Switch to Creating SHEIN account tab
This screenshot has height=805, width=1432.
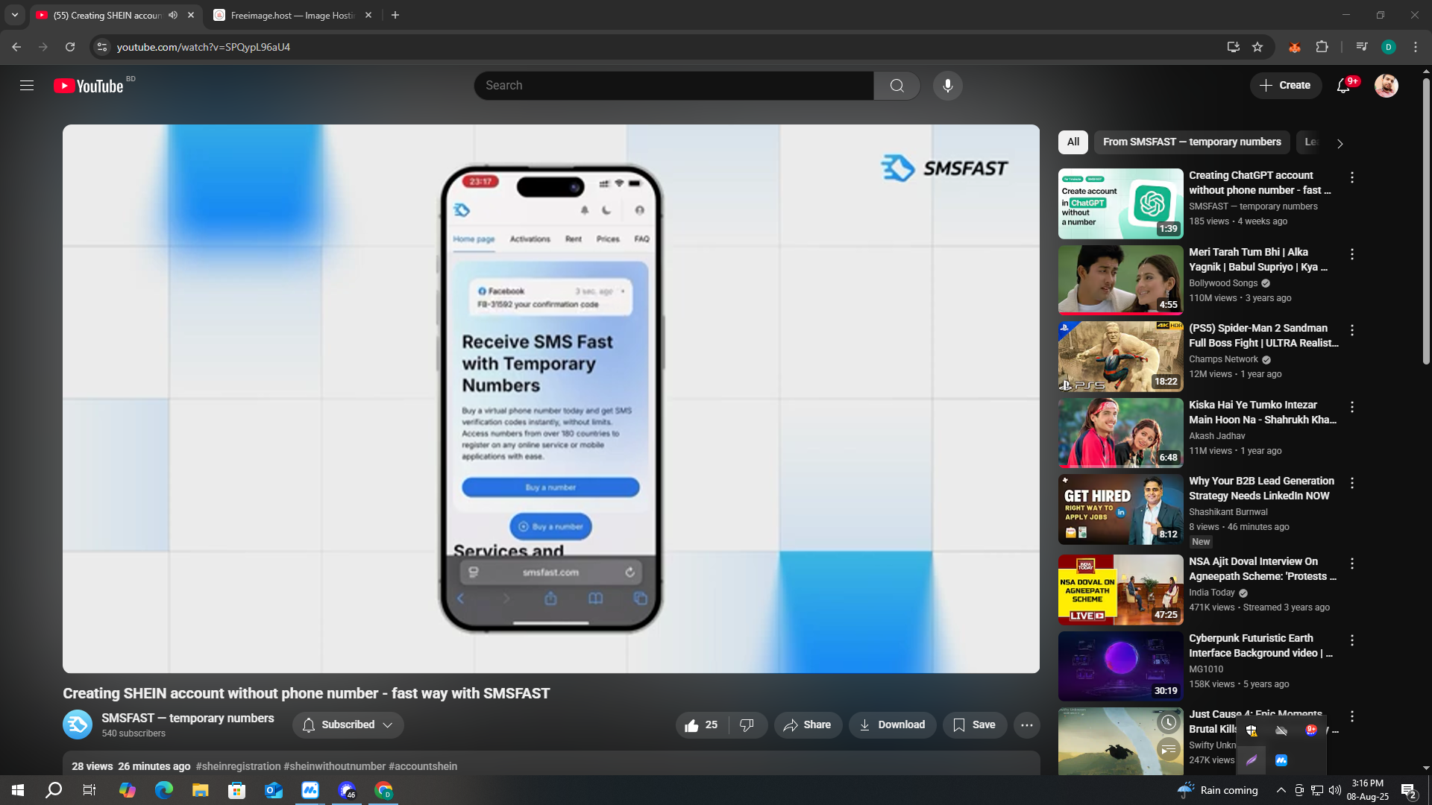[x=107, y=15]
